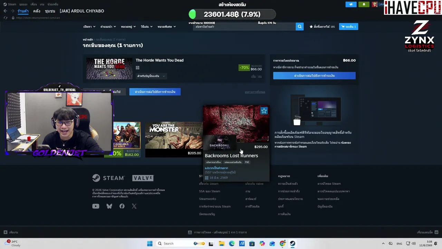The image size is (442, 249).
Task: Click the Valve logo in the footer
Action: [x=143, y=178]
